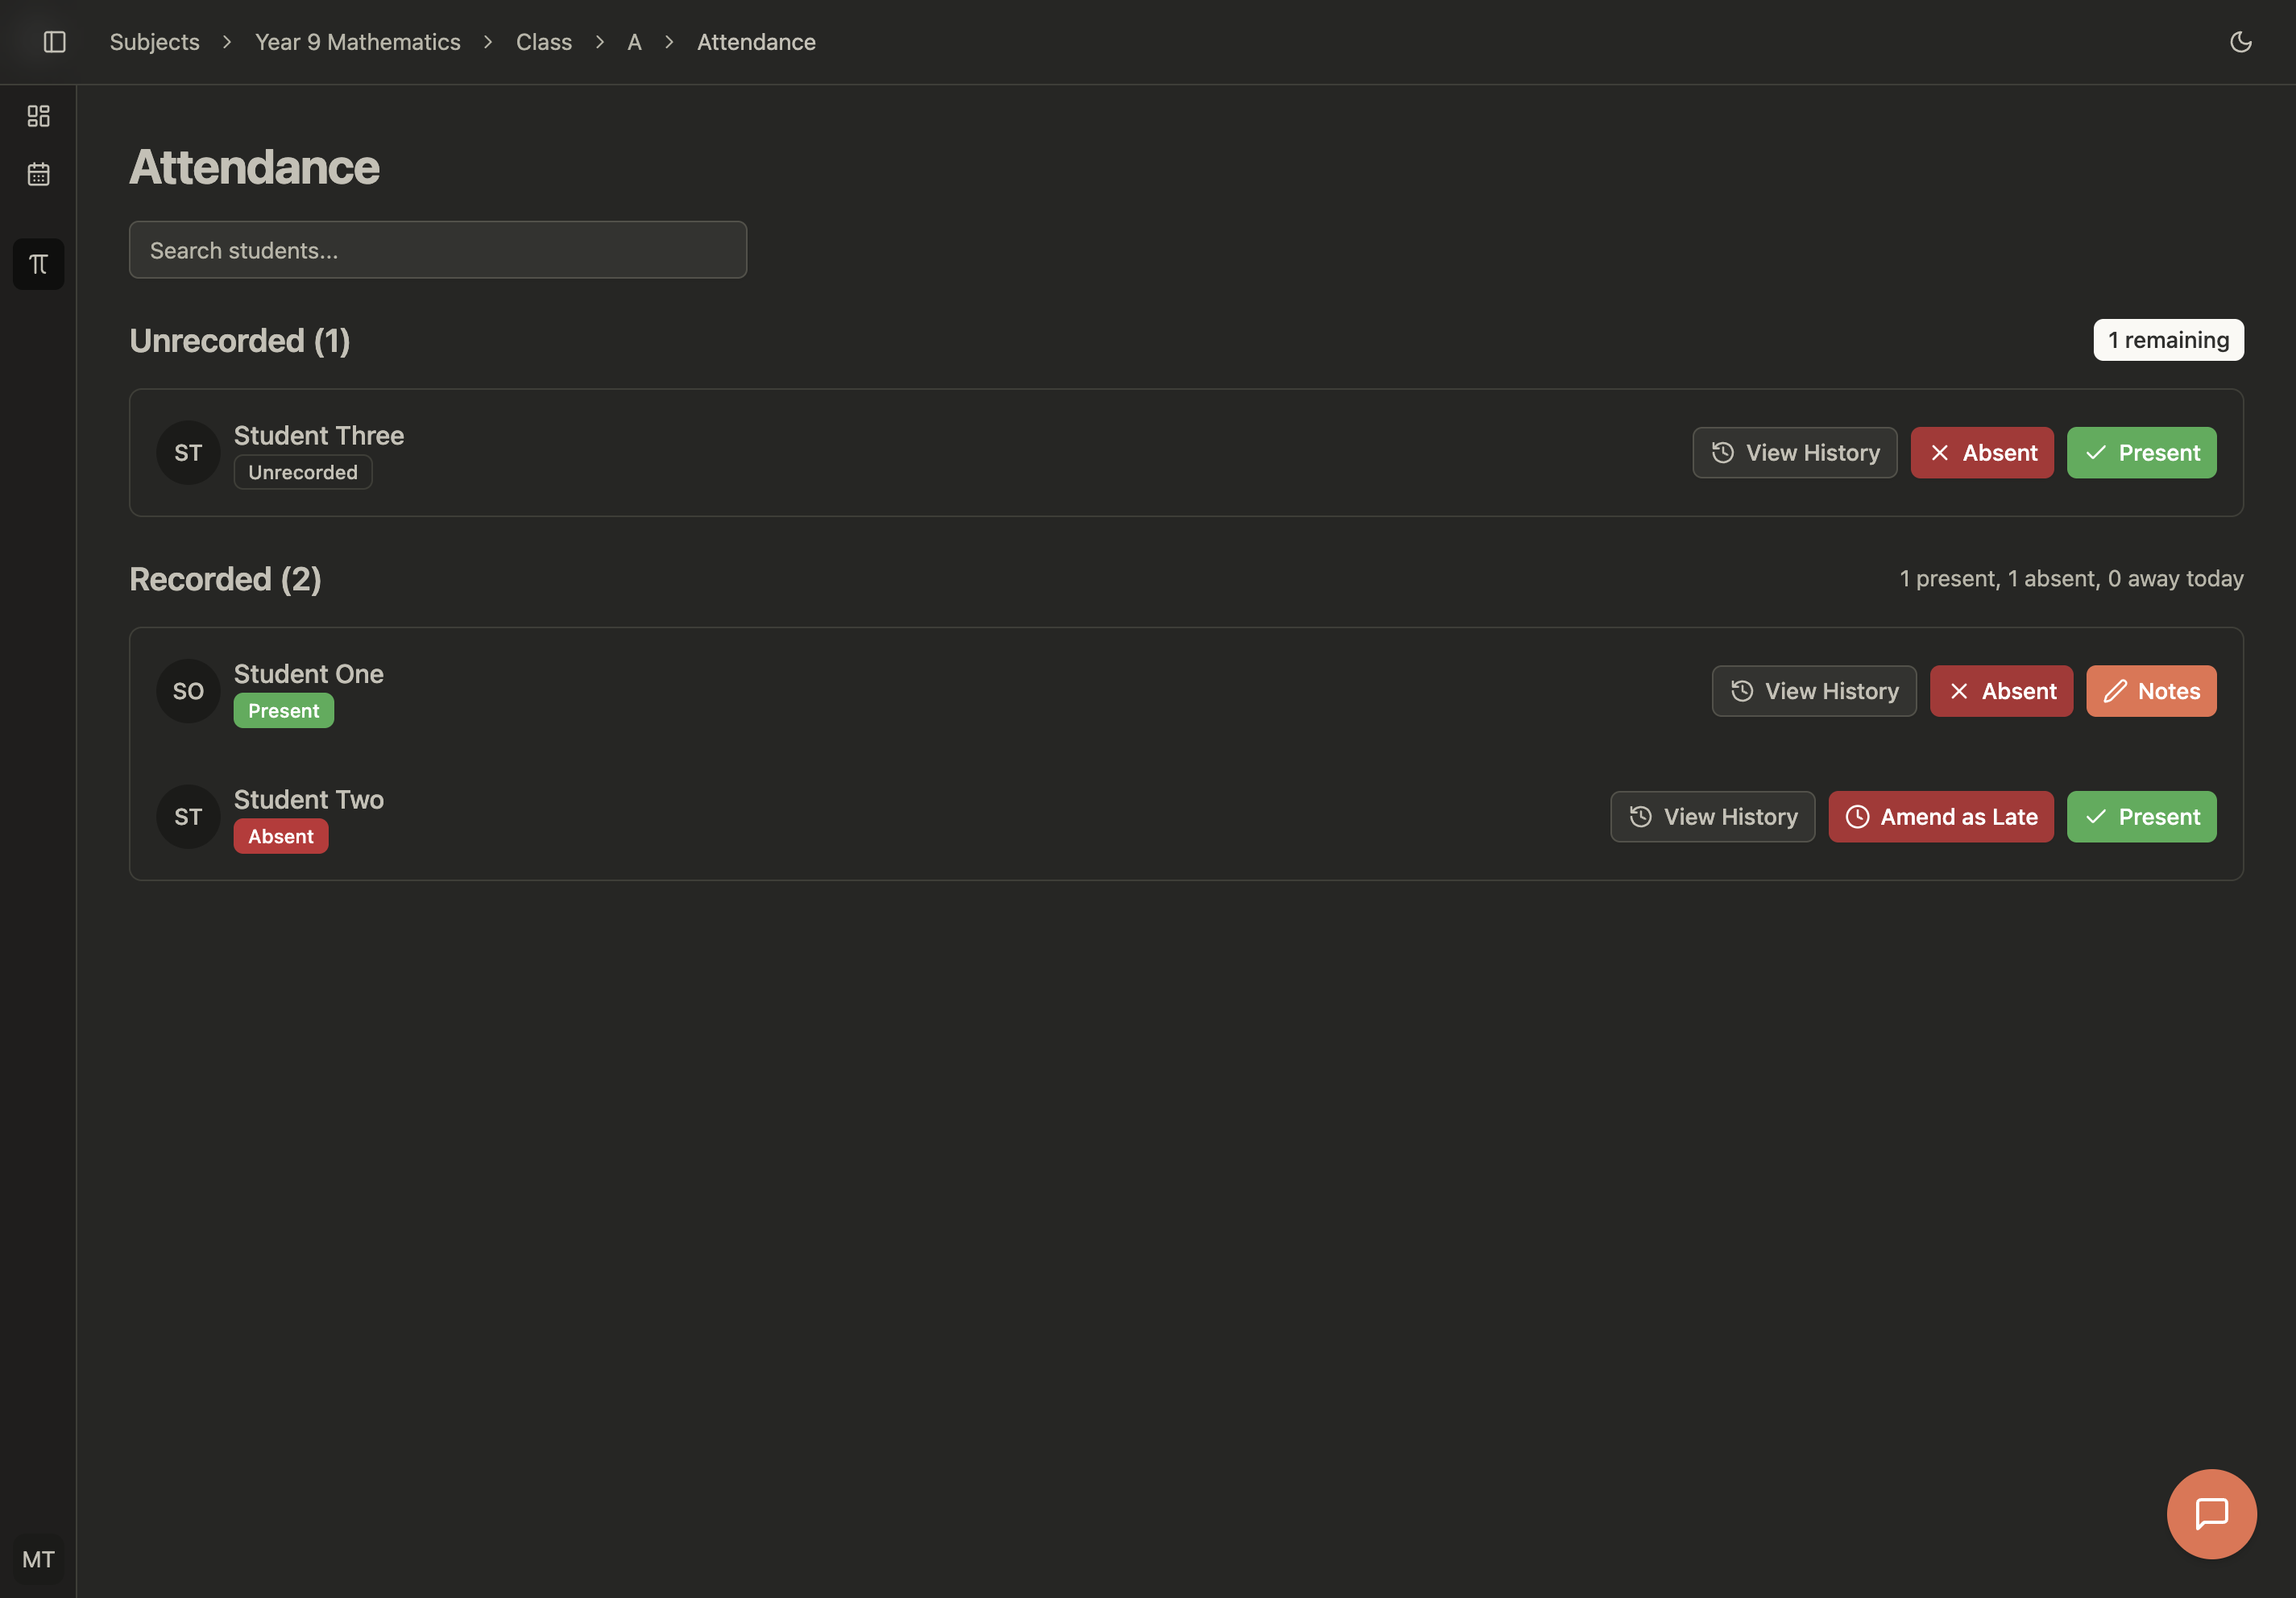Open Year 9 Mathematics from breadcrumb
Image resolution: width=2296 pixels, height=1598 pixels.
point(357,42)
